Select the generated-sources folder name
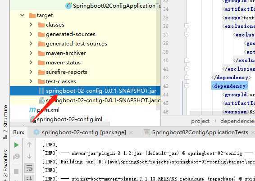The image size is (255, 181). coord(71,34)
